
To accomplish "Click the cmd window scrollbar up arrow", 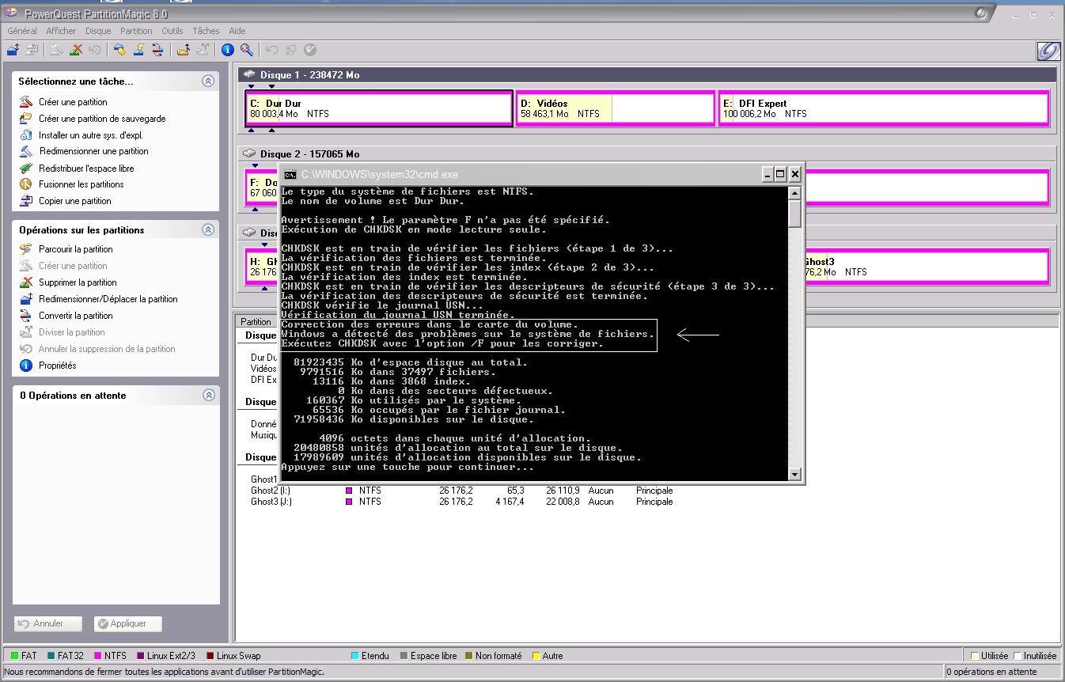I will coord(795,193).
